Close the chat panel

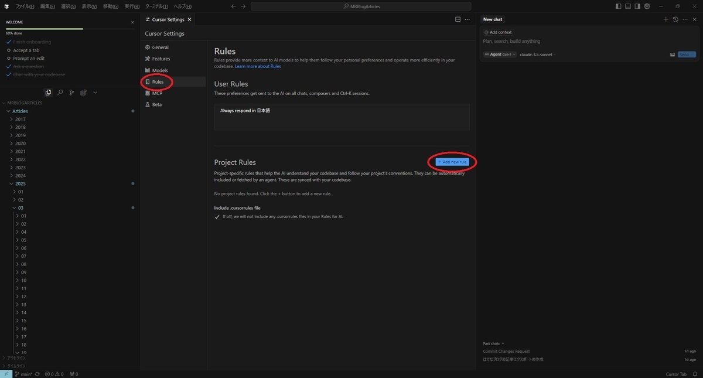694,19
